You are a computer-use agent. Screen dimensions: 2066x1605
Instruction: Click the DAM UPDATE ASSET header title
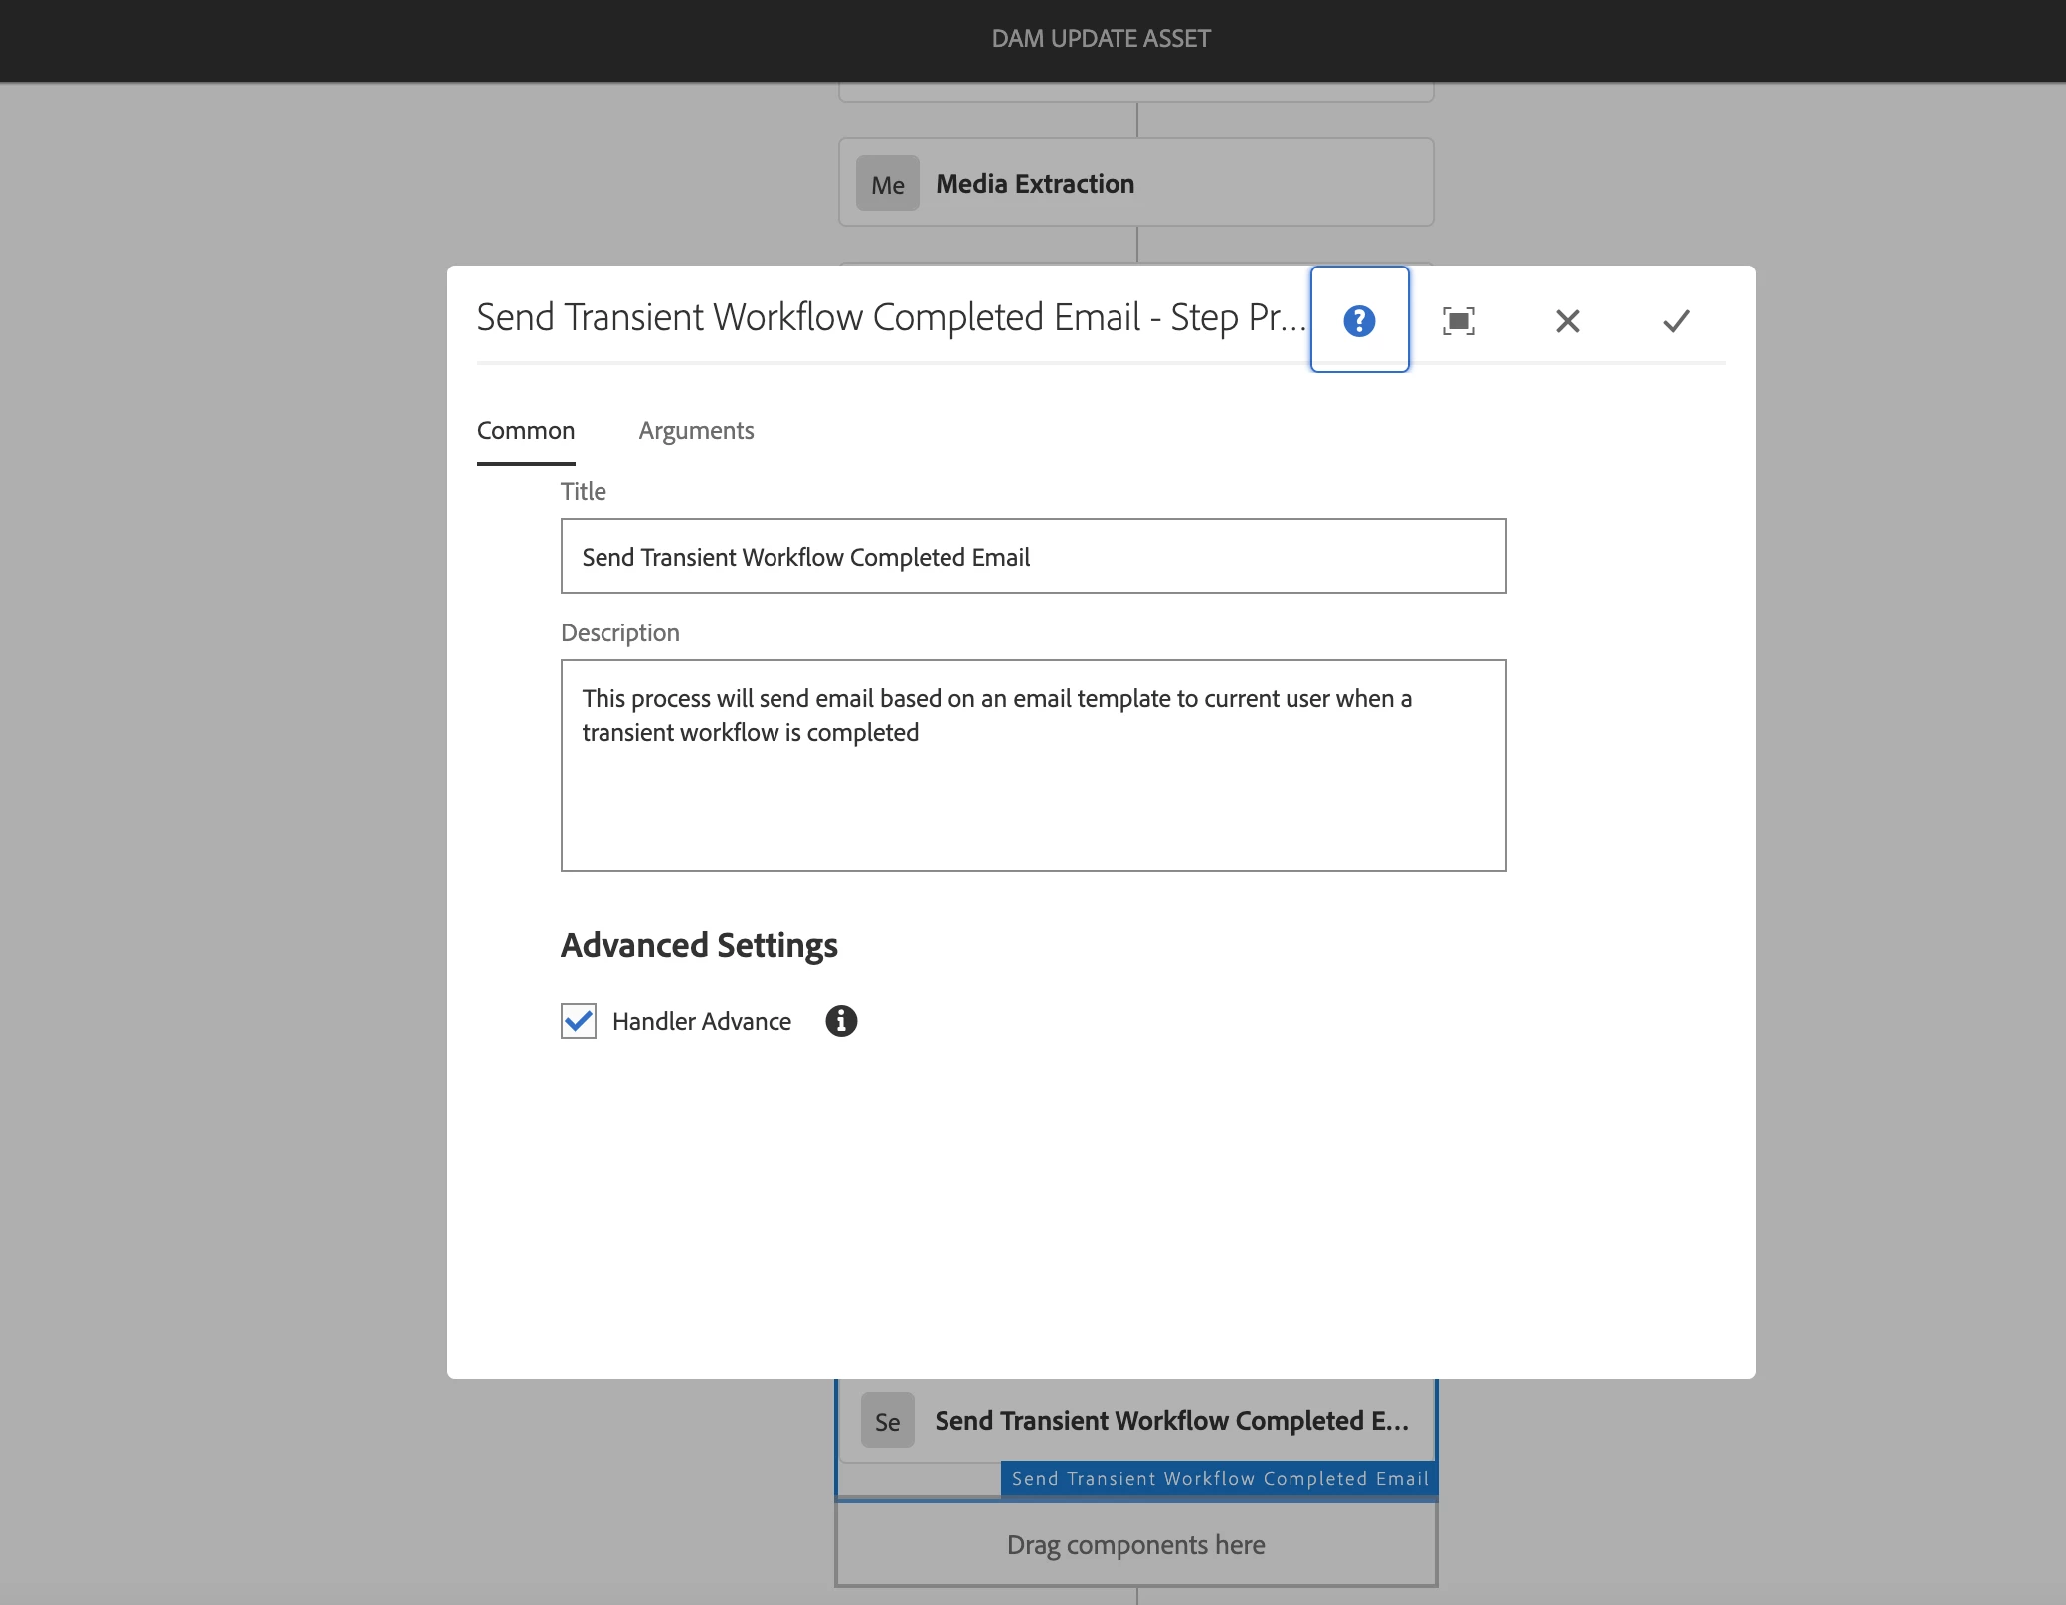(1101, 39)
